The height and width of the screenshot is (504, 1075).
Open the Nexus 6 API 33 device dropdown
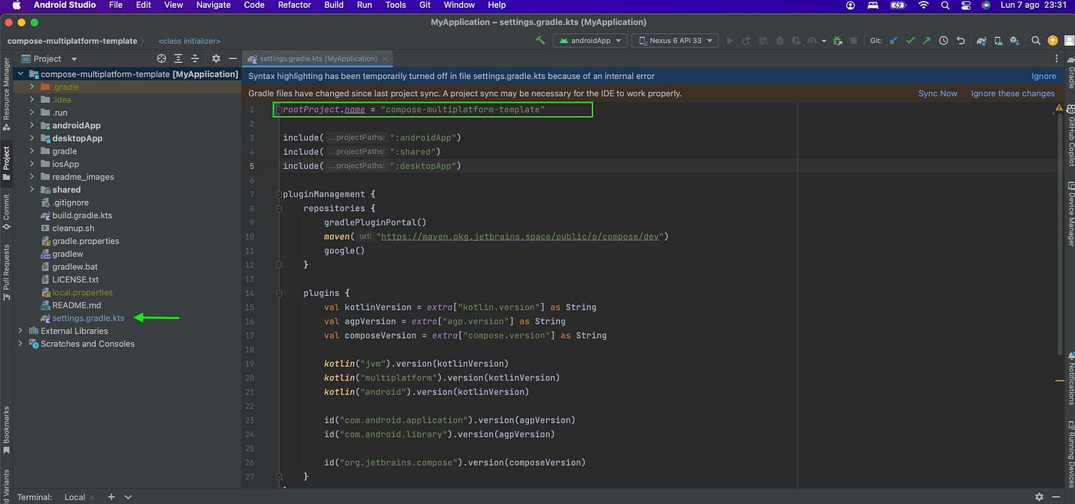pyautogui.click(x=674, y=41)
